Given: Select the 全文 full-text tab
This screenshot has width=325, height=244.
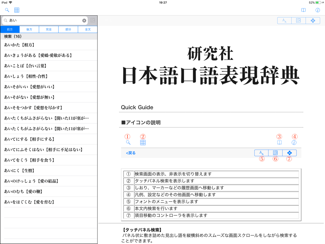Looking at the screenshot, I should [x=88, y=30].
